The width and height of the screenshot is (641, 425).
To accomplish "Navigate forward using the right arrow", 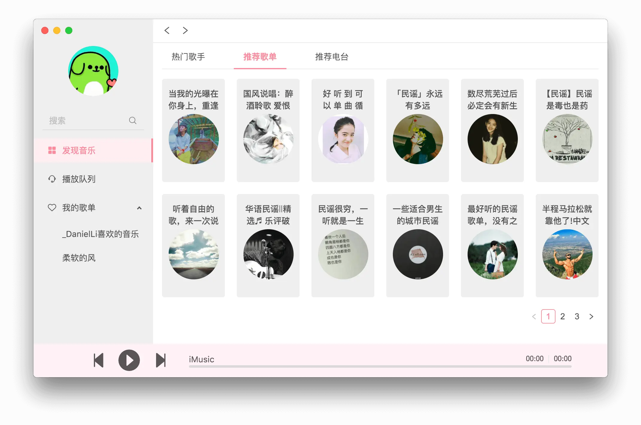I will point(185,30).
